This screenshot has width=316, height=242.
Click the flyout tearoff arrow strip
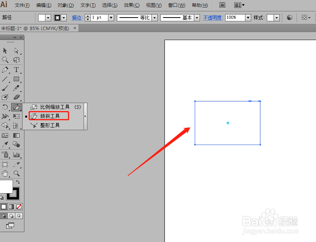(85, 116)
